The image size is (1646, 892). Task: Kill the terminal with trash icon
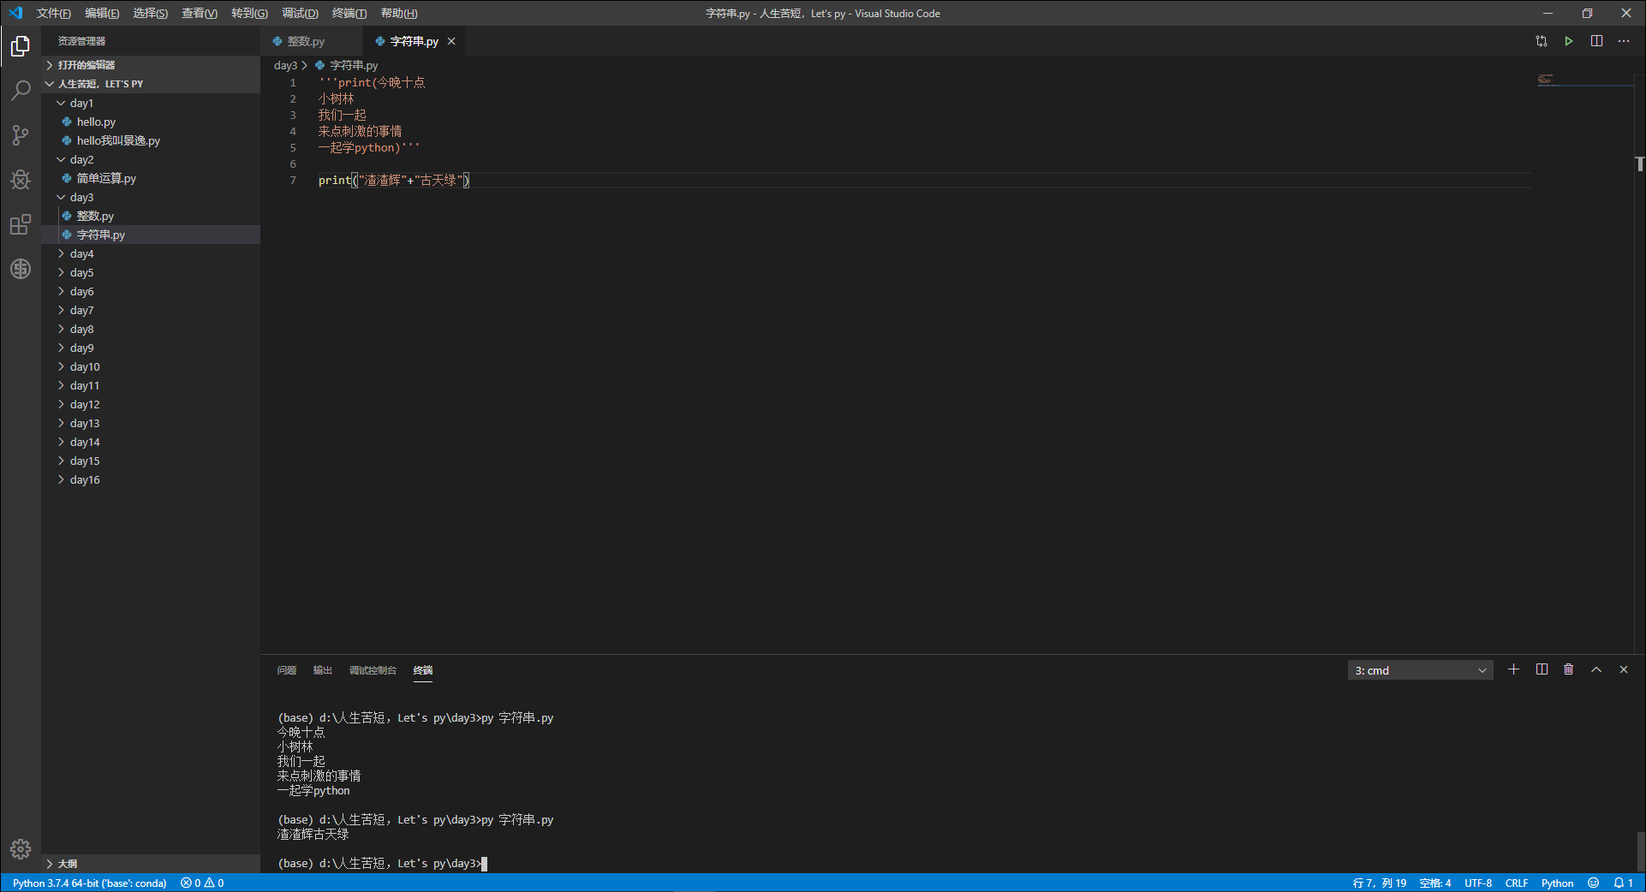click(x=1568, y=669)
